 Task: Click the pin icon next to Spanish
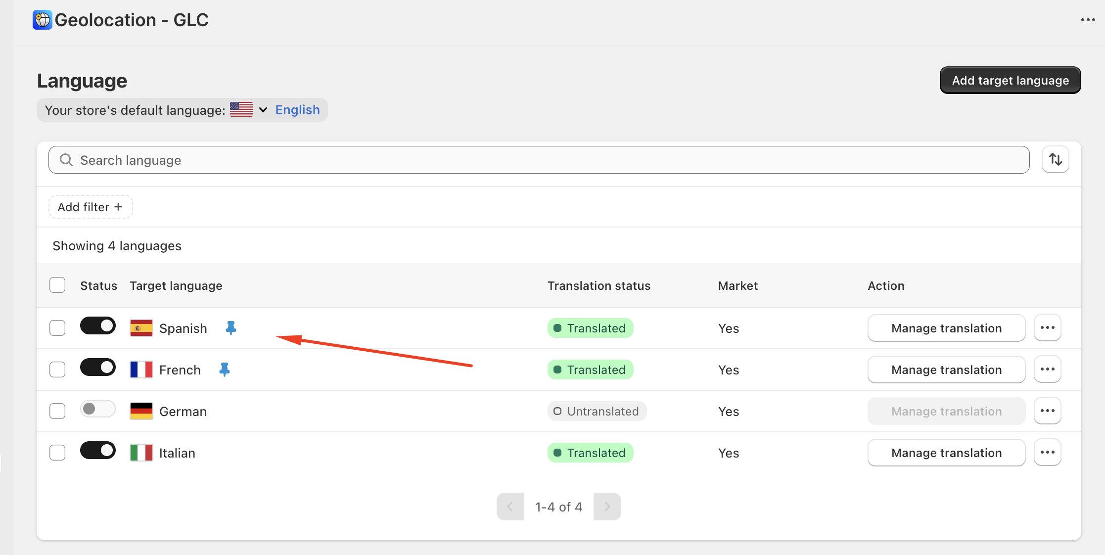(x=230, y=328)
